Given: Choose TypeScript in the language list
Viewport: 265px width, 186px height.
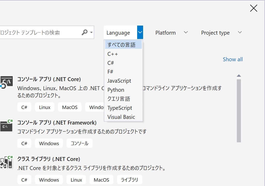Looking at the screenshot, I should click(x=120, y=108).
